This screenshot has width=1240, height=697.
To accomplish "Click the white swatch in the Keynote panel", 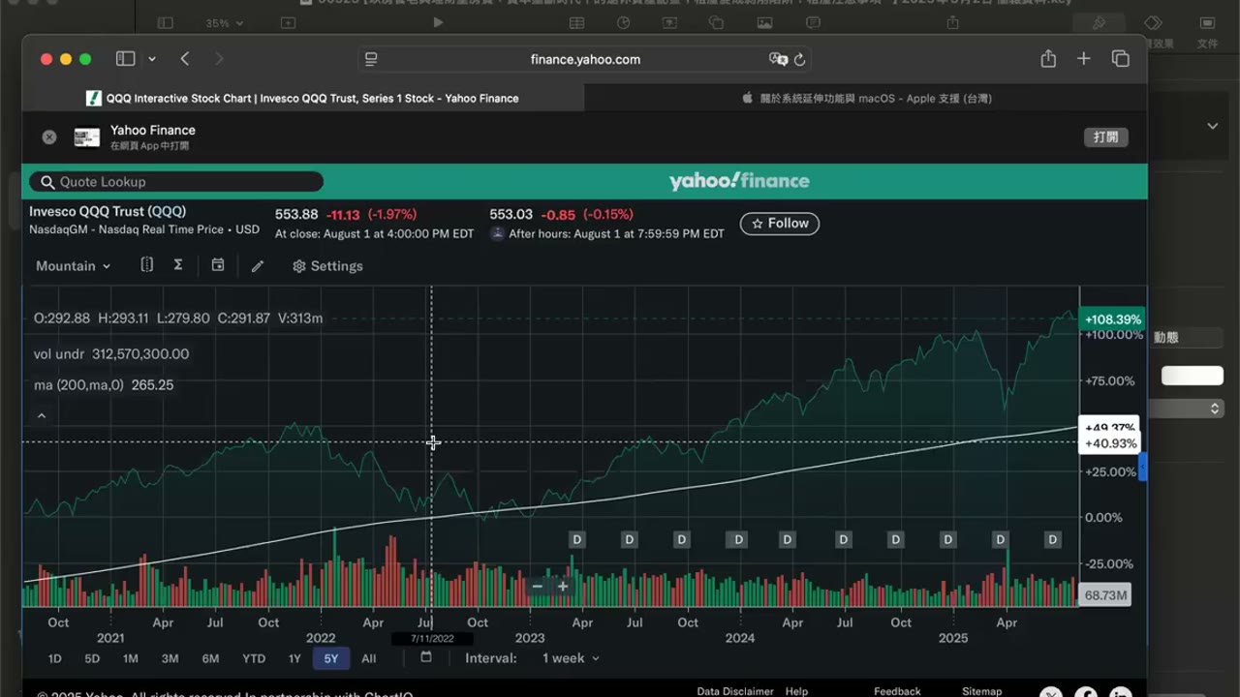I will pyautogui.click(x=1193, y=376).
